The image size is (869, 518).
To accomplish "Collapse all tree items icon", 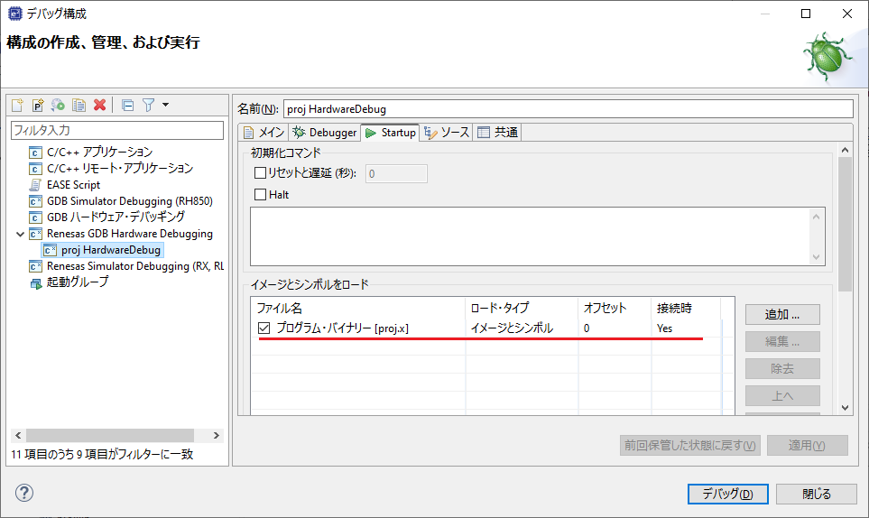I will tap(128, 105).
